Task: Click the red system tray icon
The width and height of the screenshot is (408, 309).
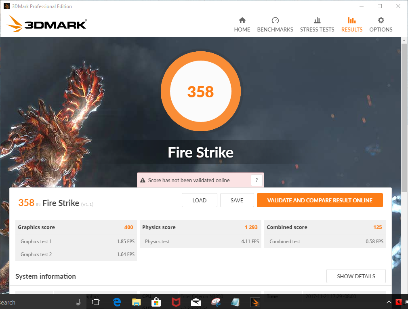Action: pos(398,302)
